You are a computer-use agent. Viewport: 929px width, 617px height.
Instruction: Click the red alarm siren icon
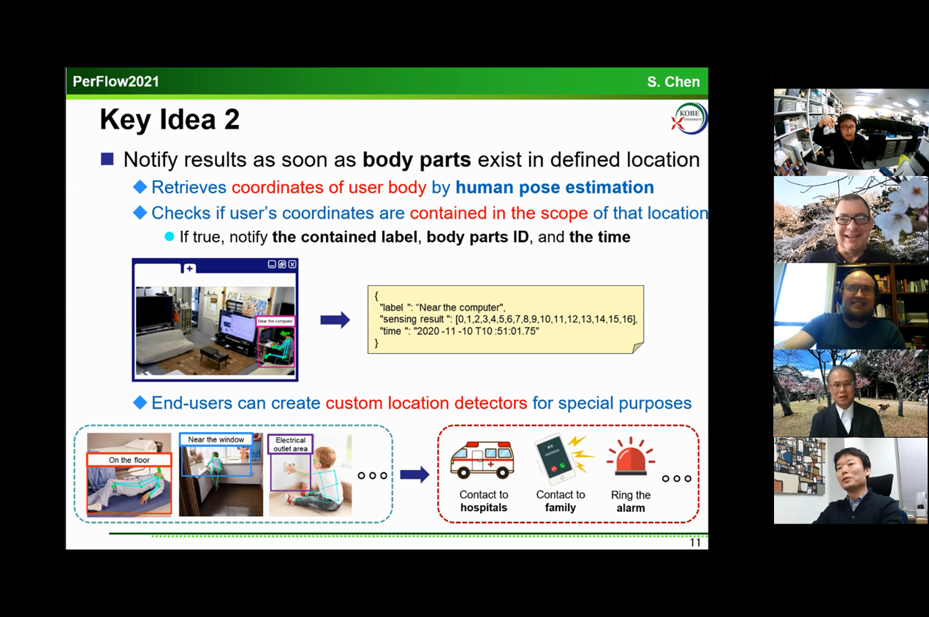click(x=630, y=461)
